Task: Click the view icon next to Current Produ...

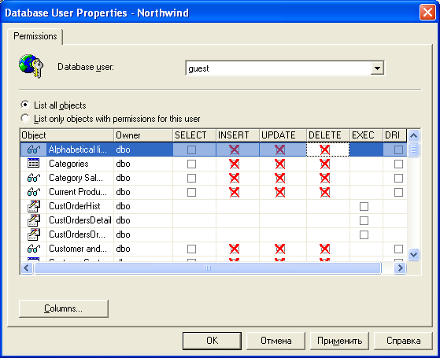Action: (x=34, y=192)
